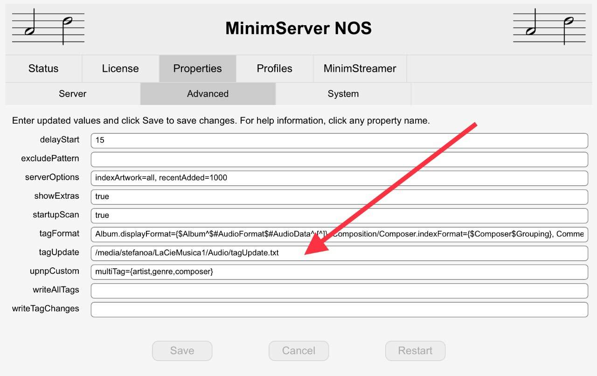The image size is (597, 376).
Task: Click the Restart button
Action: (x=415, y=351)
